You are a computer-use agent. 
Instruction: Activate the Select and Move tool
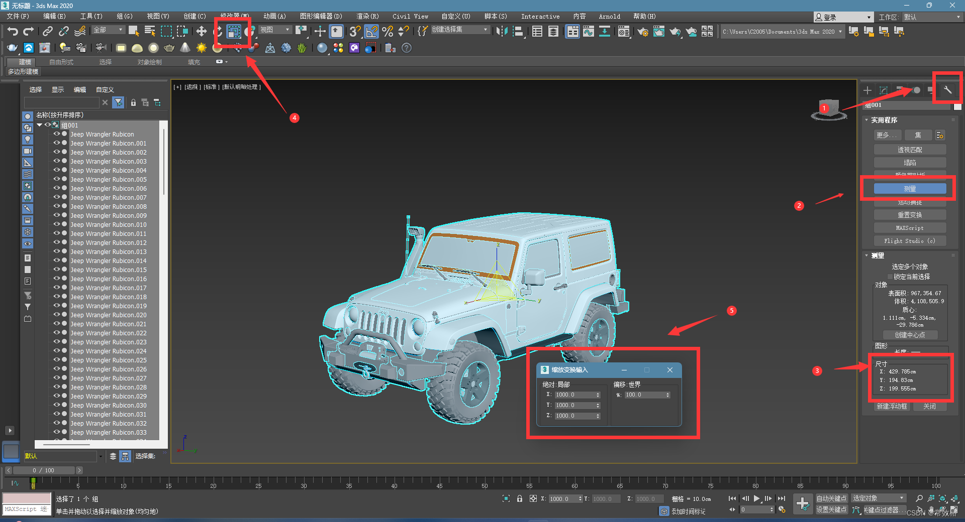(202, 32)
